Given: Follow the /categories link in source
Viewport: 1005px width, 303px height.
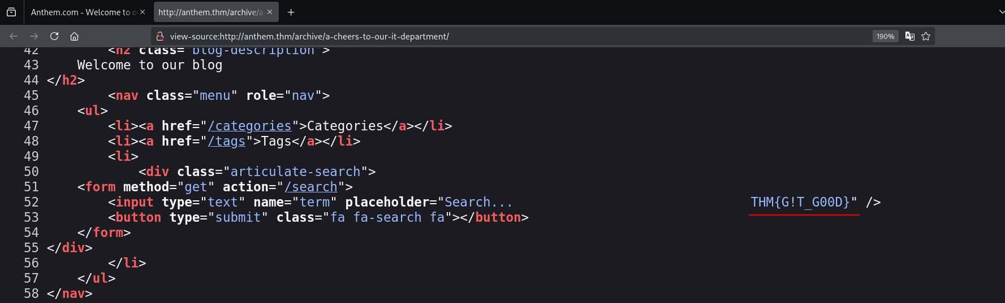Looking at the screenshot, I should pos(249,126).
